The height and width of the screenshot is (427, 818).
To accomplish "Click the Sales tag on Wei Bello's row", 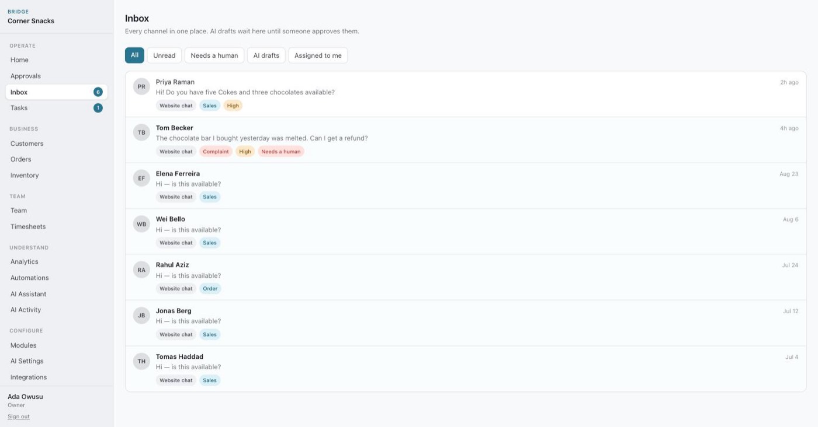I will (x=210, y=243).
